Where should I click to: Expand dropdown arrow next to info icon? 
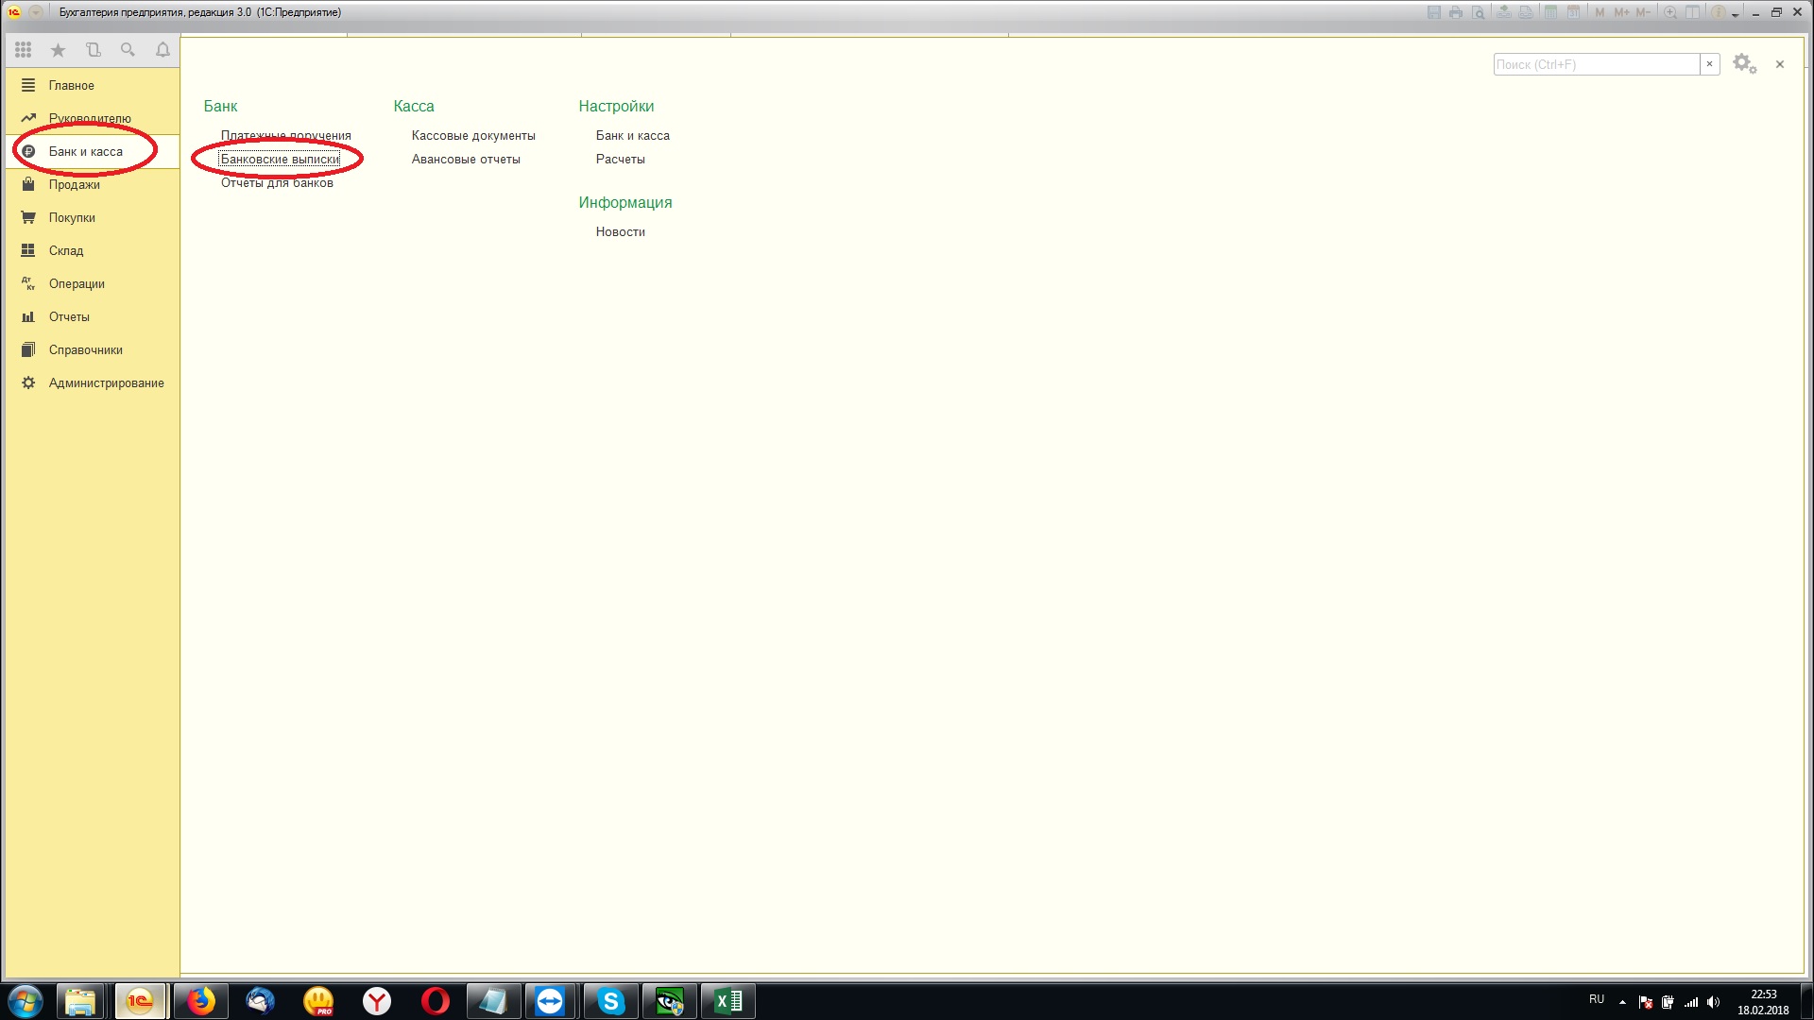click(1736, 15)
